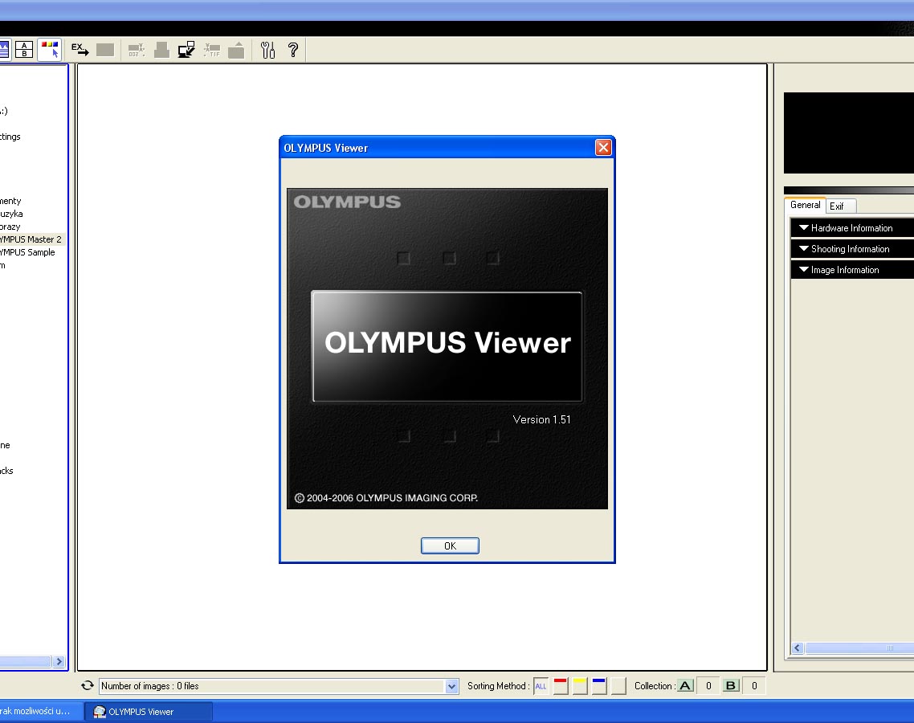Expand the Shooting Information section
This screenshot has width=914, height=723.
point(851,249)
